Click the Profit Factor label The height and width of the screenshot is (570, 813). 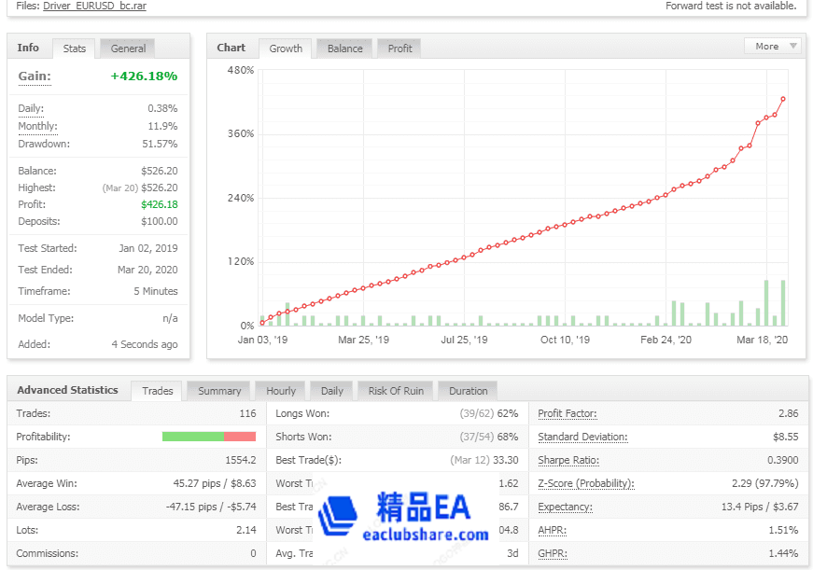[568, 413]
